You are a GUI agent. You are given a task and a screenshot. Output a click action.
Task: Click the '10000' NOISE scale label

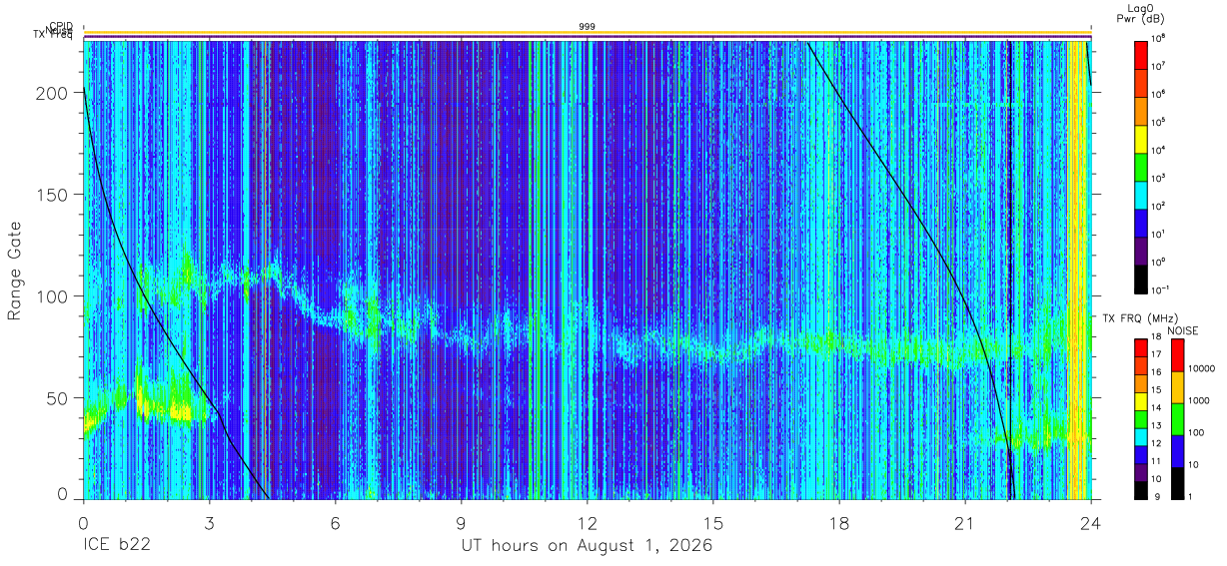point(1202,368)
